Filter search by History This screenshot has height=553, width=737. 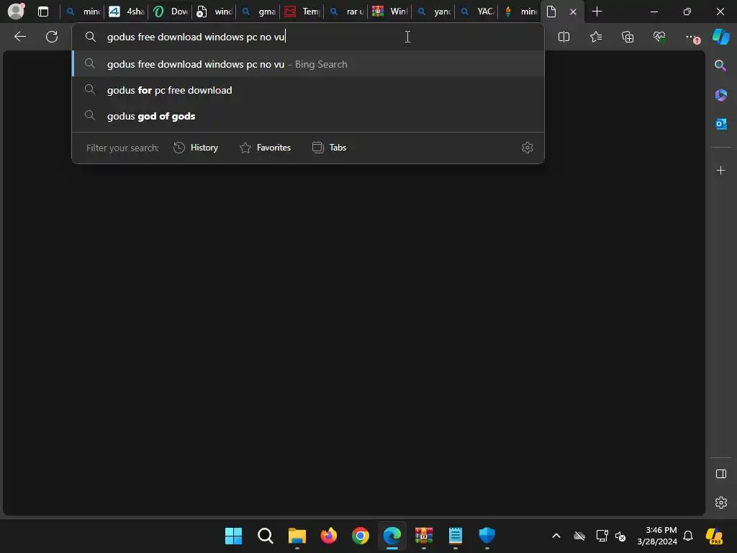click(x=196, y=148)
